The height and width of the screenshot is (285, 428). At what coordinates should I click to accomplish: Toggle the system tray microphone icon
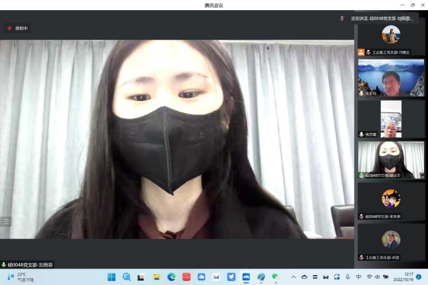click(348, 277)
